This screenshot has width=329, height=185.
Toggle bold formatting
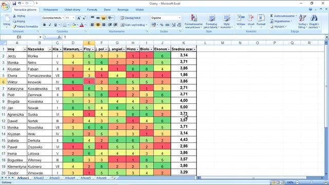coord(45,25)
